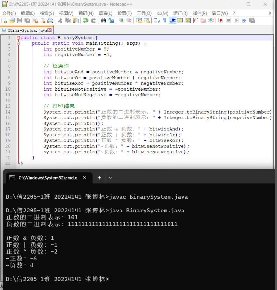277x290 pixels.
Task: Click line number 14 in the margin
Action: [8, 112]
